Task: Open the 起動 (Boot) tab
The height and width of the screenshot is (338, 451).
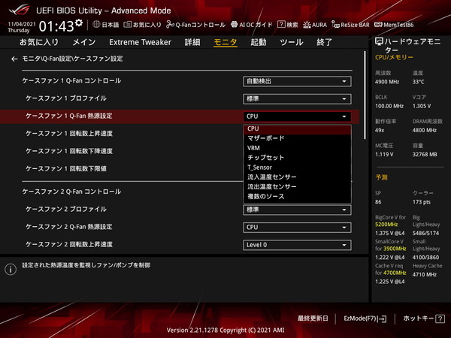Action: (258, 42)
